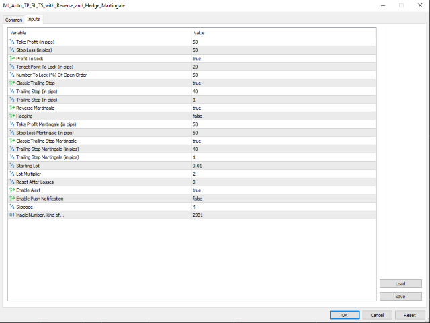430x323 pixels.
Task: Select the Magic Number value 2981
Action: point(198,215)
